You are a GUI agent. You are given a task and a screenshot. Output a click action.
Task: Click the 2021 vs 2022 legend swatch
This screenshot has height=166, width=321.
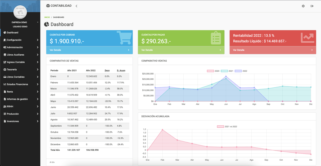point(220,127)
